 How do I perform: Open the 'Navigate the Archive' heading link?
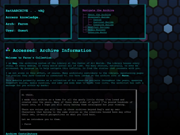(x=98, y=10)
